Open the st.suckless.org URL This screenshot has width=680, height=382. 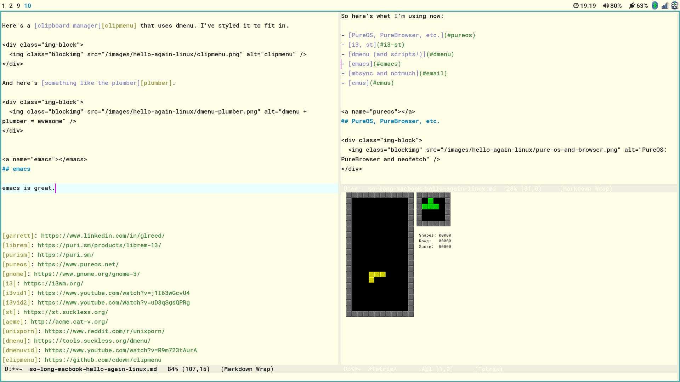tap(66, 312)
